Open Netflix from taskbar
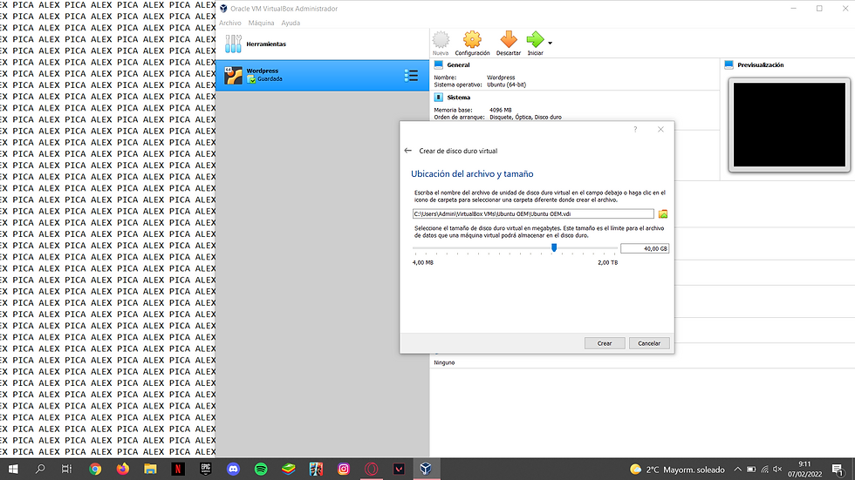Viewport: 855px width, 480px height. pos(178,470)
